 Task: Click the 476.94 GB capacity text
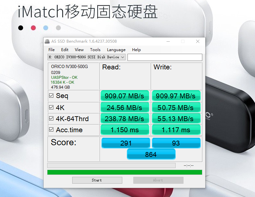click(60, 87)
